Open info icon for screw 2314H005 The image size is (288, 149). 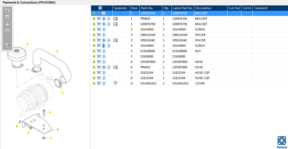[x=109, y=45]
